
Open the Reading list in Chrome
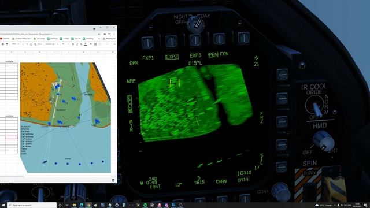coord(109,39)
